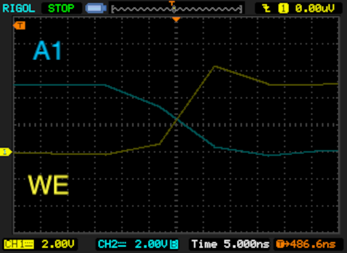
Task: Click the waveform memory overview bar
Action: (177, 9)
